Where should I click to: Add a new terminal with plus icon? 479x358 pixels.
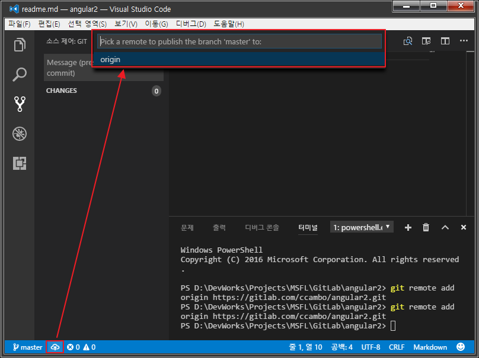pos(408,227)
